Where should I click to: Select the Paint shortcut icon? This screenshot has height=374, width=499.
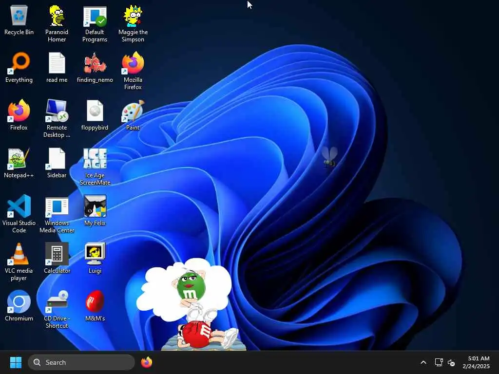tap(133, 115)
